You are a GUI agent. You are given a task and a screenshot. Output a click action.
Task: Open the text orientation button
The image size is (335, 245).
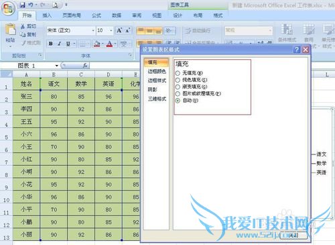point(170,30)
